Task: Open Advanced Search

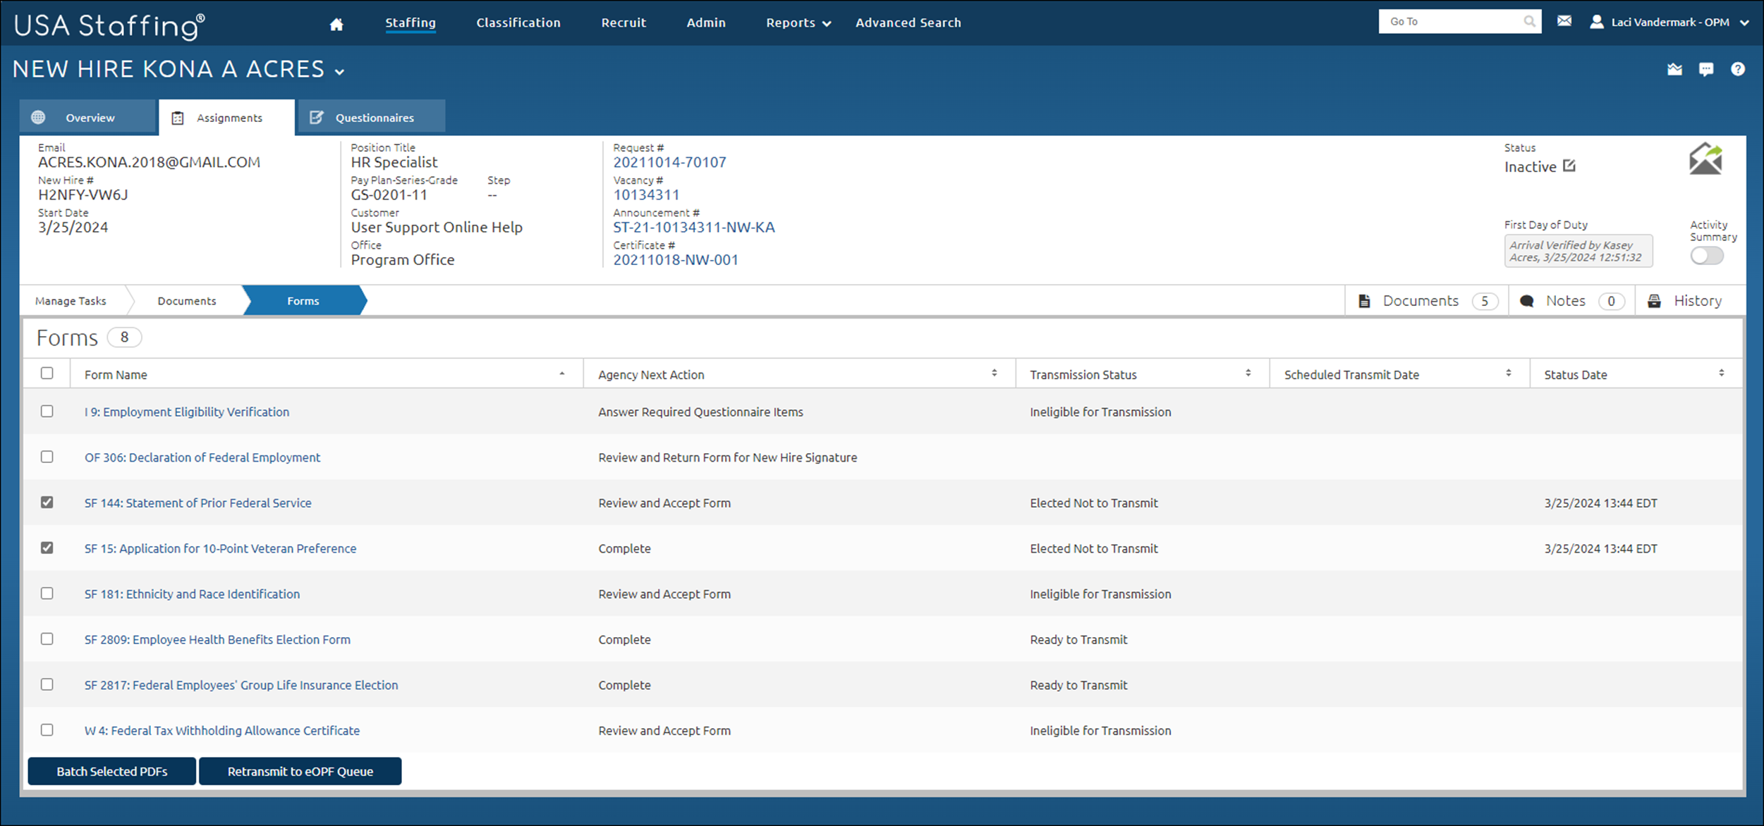Action: (x=908, y=23)
